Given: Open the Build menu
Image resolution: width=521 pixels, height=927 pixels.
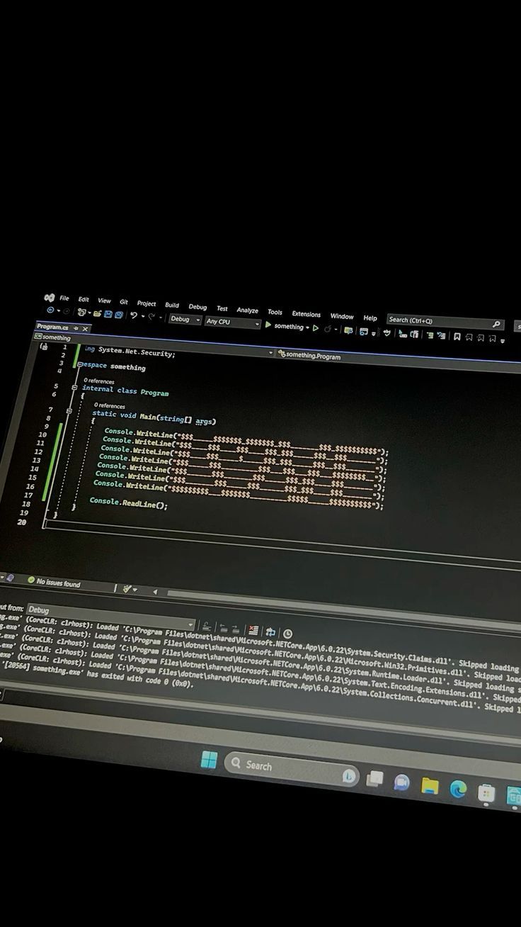Looking at the screenshot, I should click(172, 305).
